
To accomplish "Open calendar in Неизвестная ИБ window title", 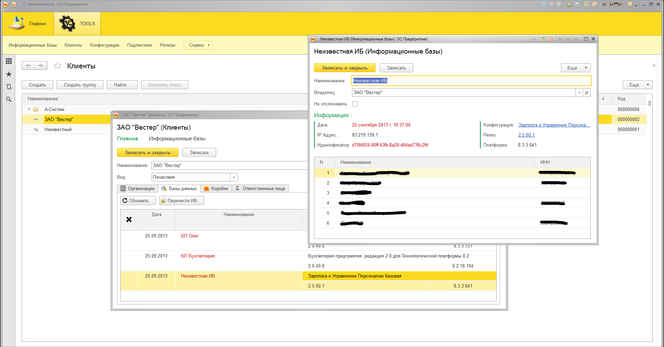I will pyautogui.click(x=551, y=39).
